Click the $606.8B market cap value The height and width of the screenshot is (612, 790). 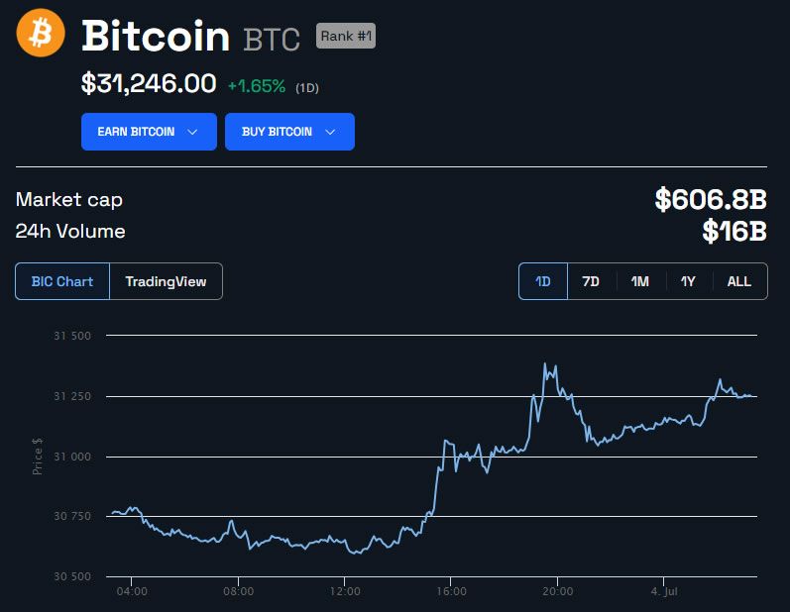(711, 199)
